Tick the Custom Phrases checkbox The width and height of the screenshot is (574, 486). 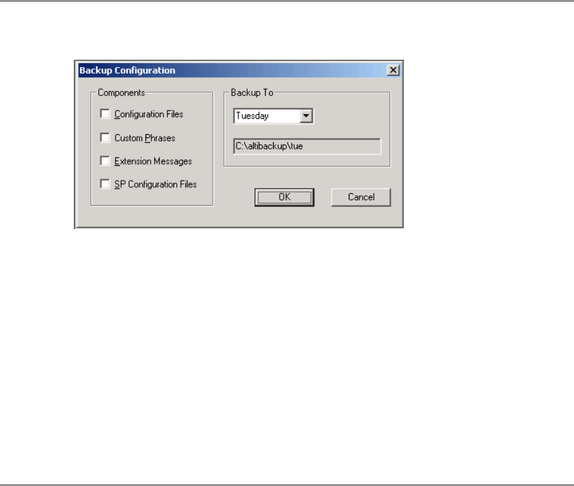[105, 137]
